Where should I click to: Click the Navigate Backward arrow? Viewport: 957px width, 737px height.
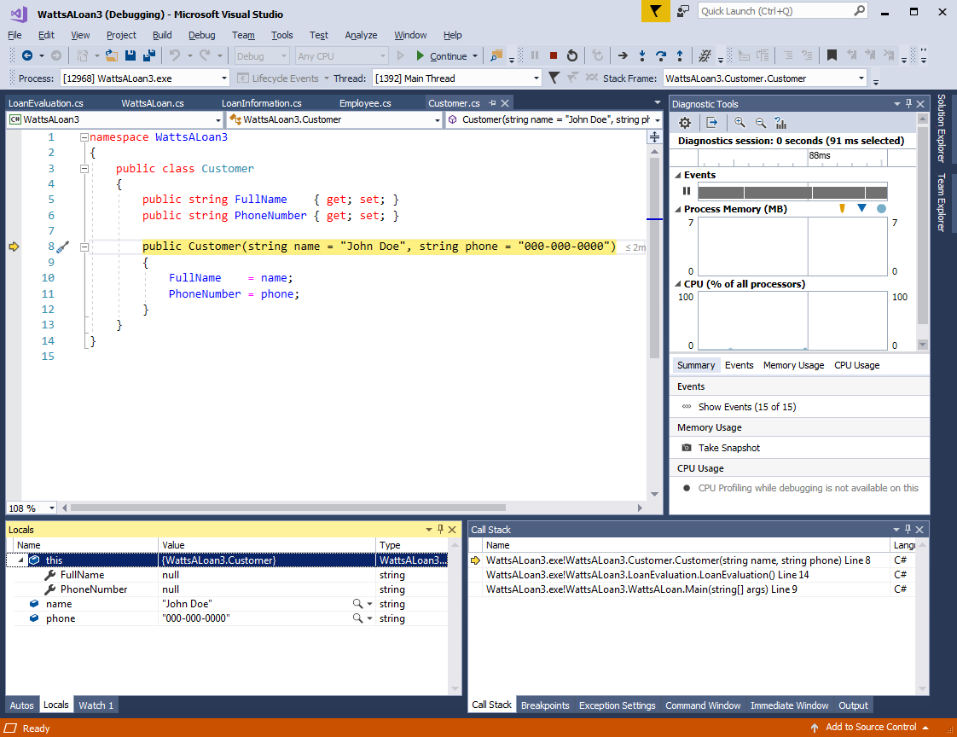click(x=26, y=55)
